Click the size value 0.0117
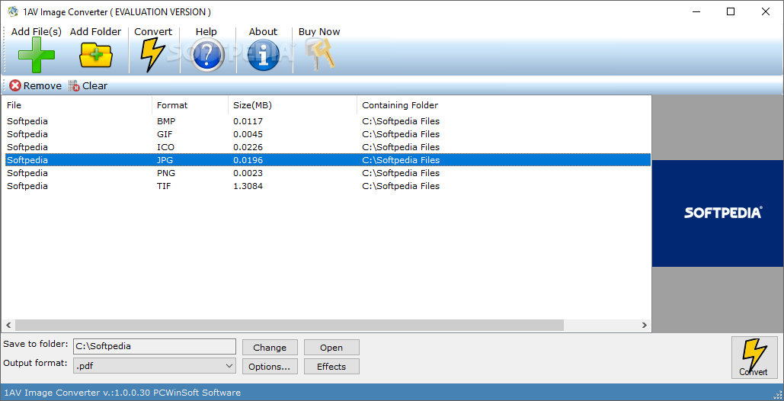Viewport: 784px width, 401px height. click(248, 121)
